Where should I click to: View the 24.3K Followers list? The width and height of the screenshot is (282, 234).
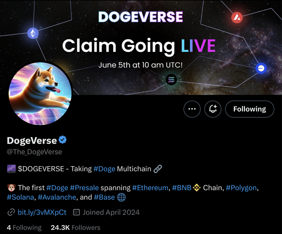pyautogui.click(x=75, y=227)
